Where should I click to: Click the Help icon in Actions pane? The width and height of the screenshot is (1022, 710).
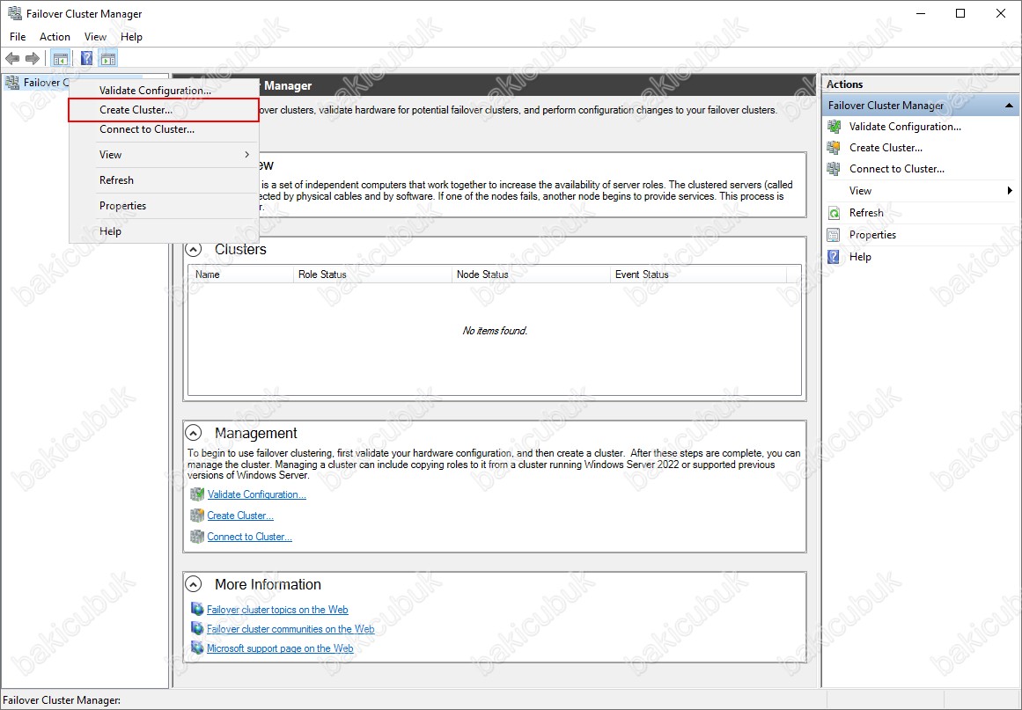click(x=834, y=257)
